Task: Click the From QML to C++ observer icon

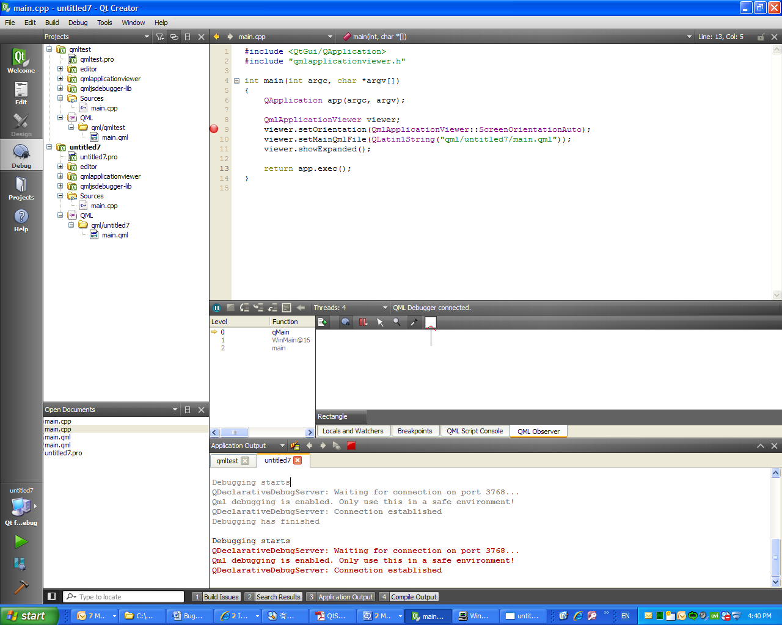Action: pyautogui.click(x=323, y=322)
